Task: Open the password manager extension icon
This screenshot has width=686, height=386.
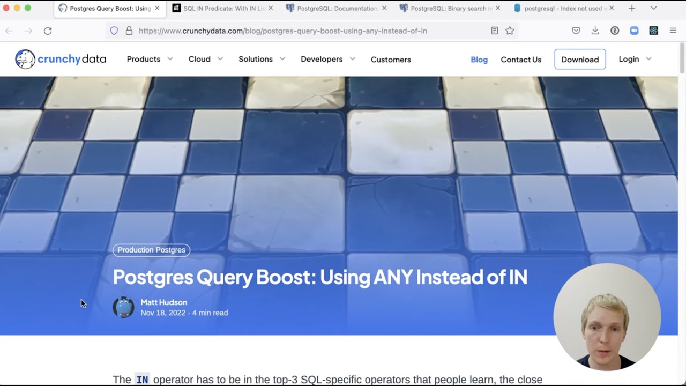Action: coord(615,31)
